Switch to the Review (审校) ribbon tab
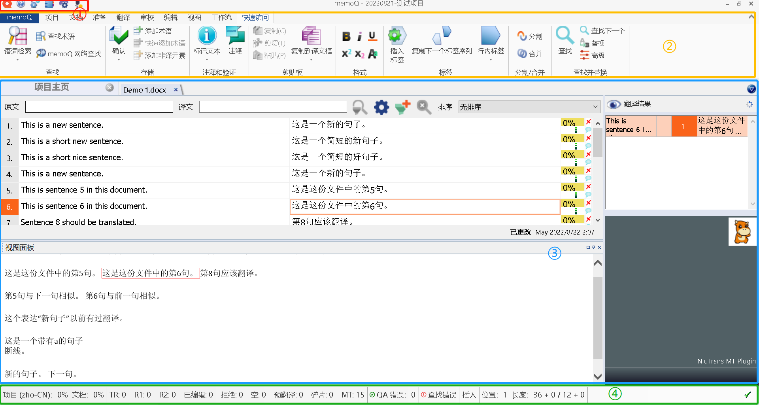759x405 pixels. [x=147, y=17]
